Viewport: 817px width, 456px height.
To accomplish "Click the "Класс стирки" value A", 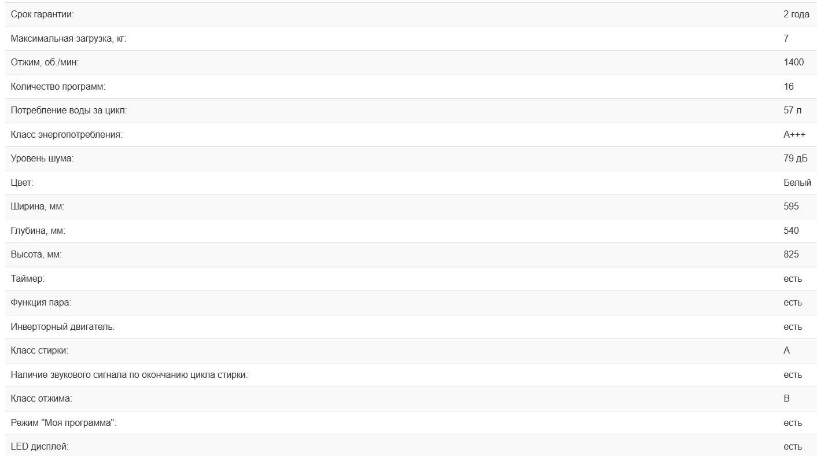I will [x=786, y=351].
